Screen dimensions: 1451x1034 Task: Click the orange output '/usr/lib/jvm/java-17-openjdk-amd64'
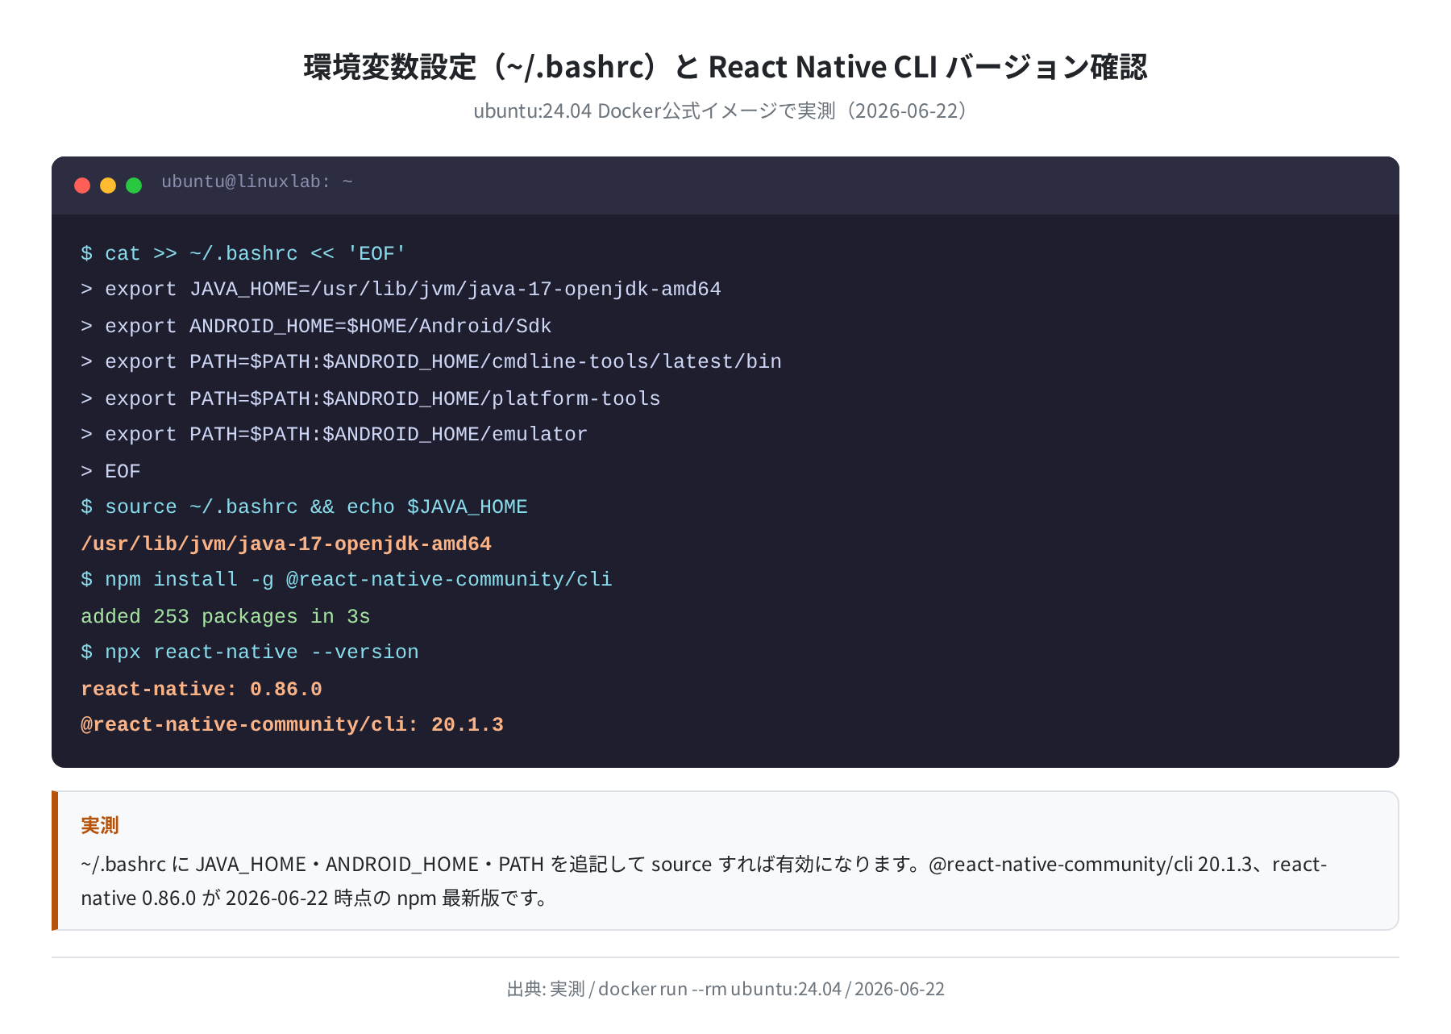coord(286,544)
